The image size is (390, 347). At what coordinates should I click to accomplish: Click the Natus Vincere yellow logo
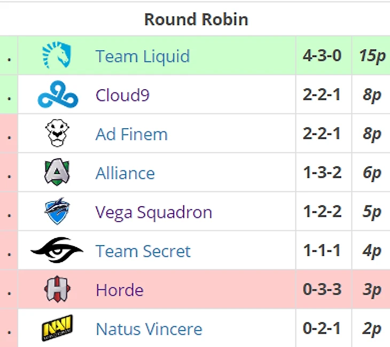coord(57,328)
